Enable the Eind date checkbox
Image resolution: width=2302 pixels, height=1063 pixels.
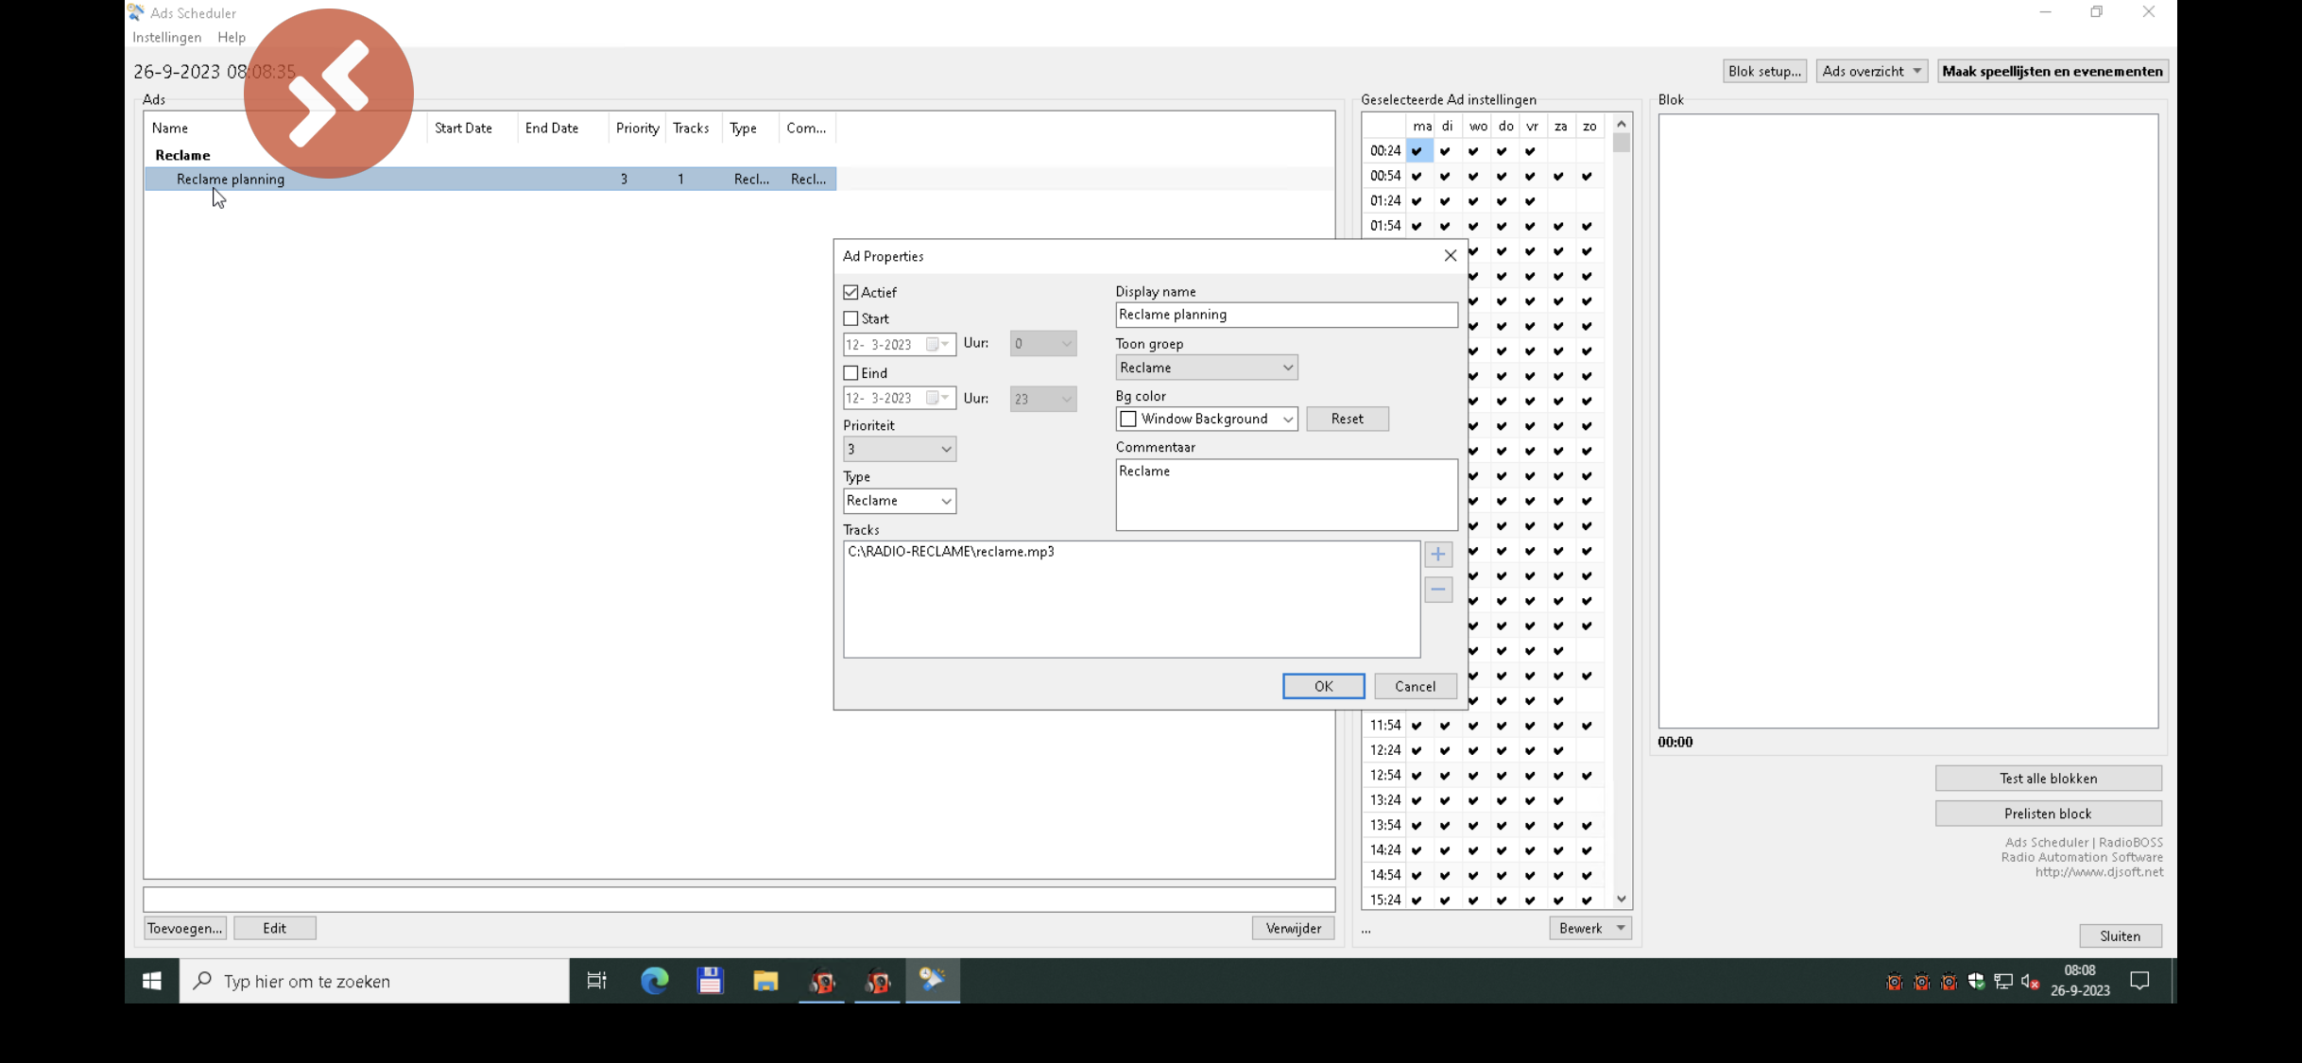click(850, 373)
